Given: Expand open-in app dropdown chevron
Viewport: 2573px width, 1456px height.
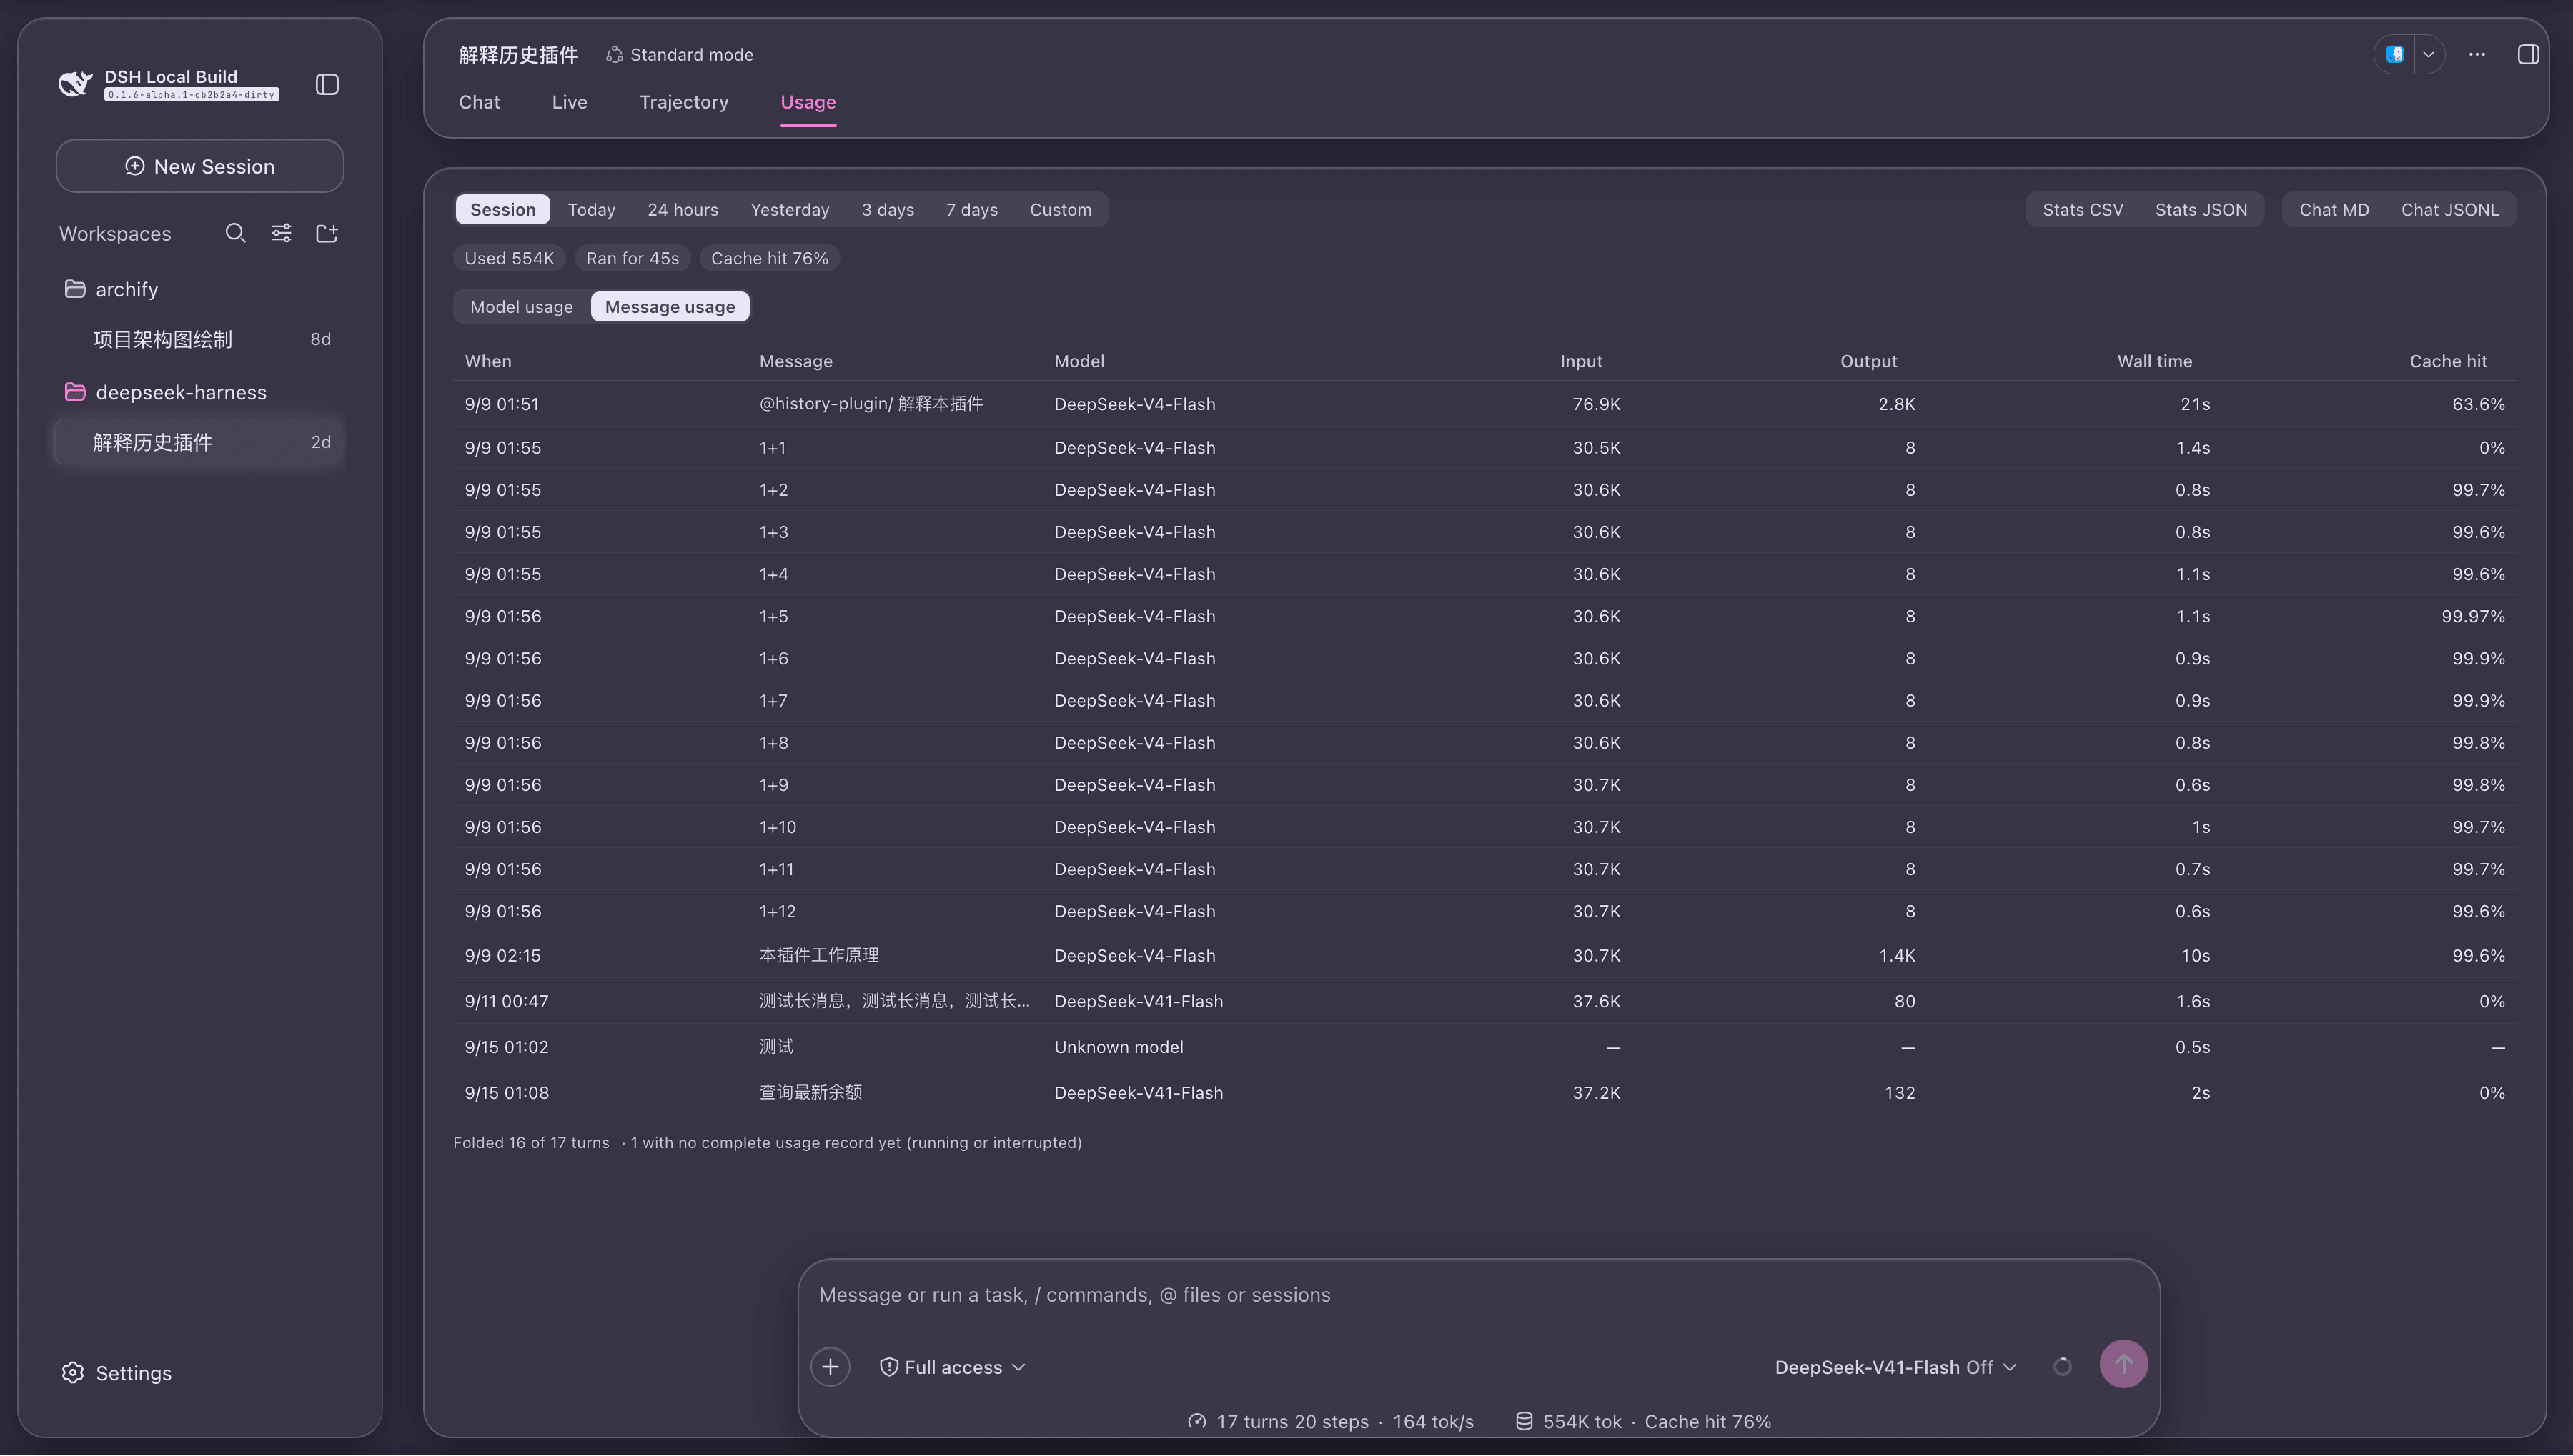Looking at the screenshot, I should click(x=2428, y=54).
